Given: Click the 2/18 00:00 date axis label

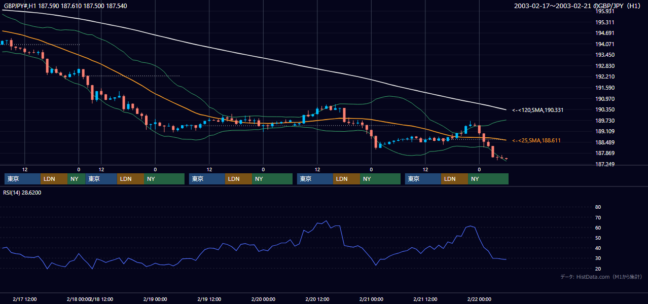Looking at the screenshot, I should point(79,299).
